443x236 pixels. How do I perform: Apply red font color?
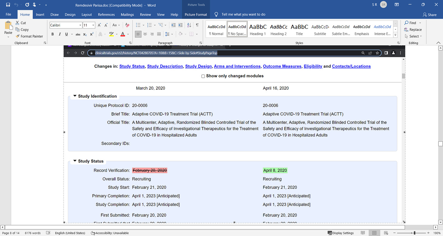123,34
